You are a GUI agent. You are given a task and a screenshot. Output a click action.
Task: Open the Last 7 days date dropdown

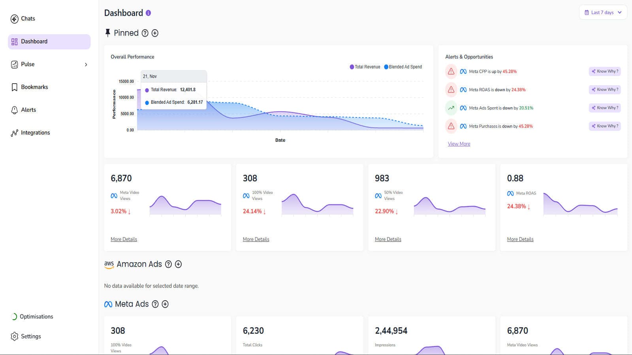click(603, 12)
